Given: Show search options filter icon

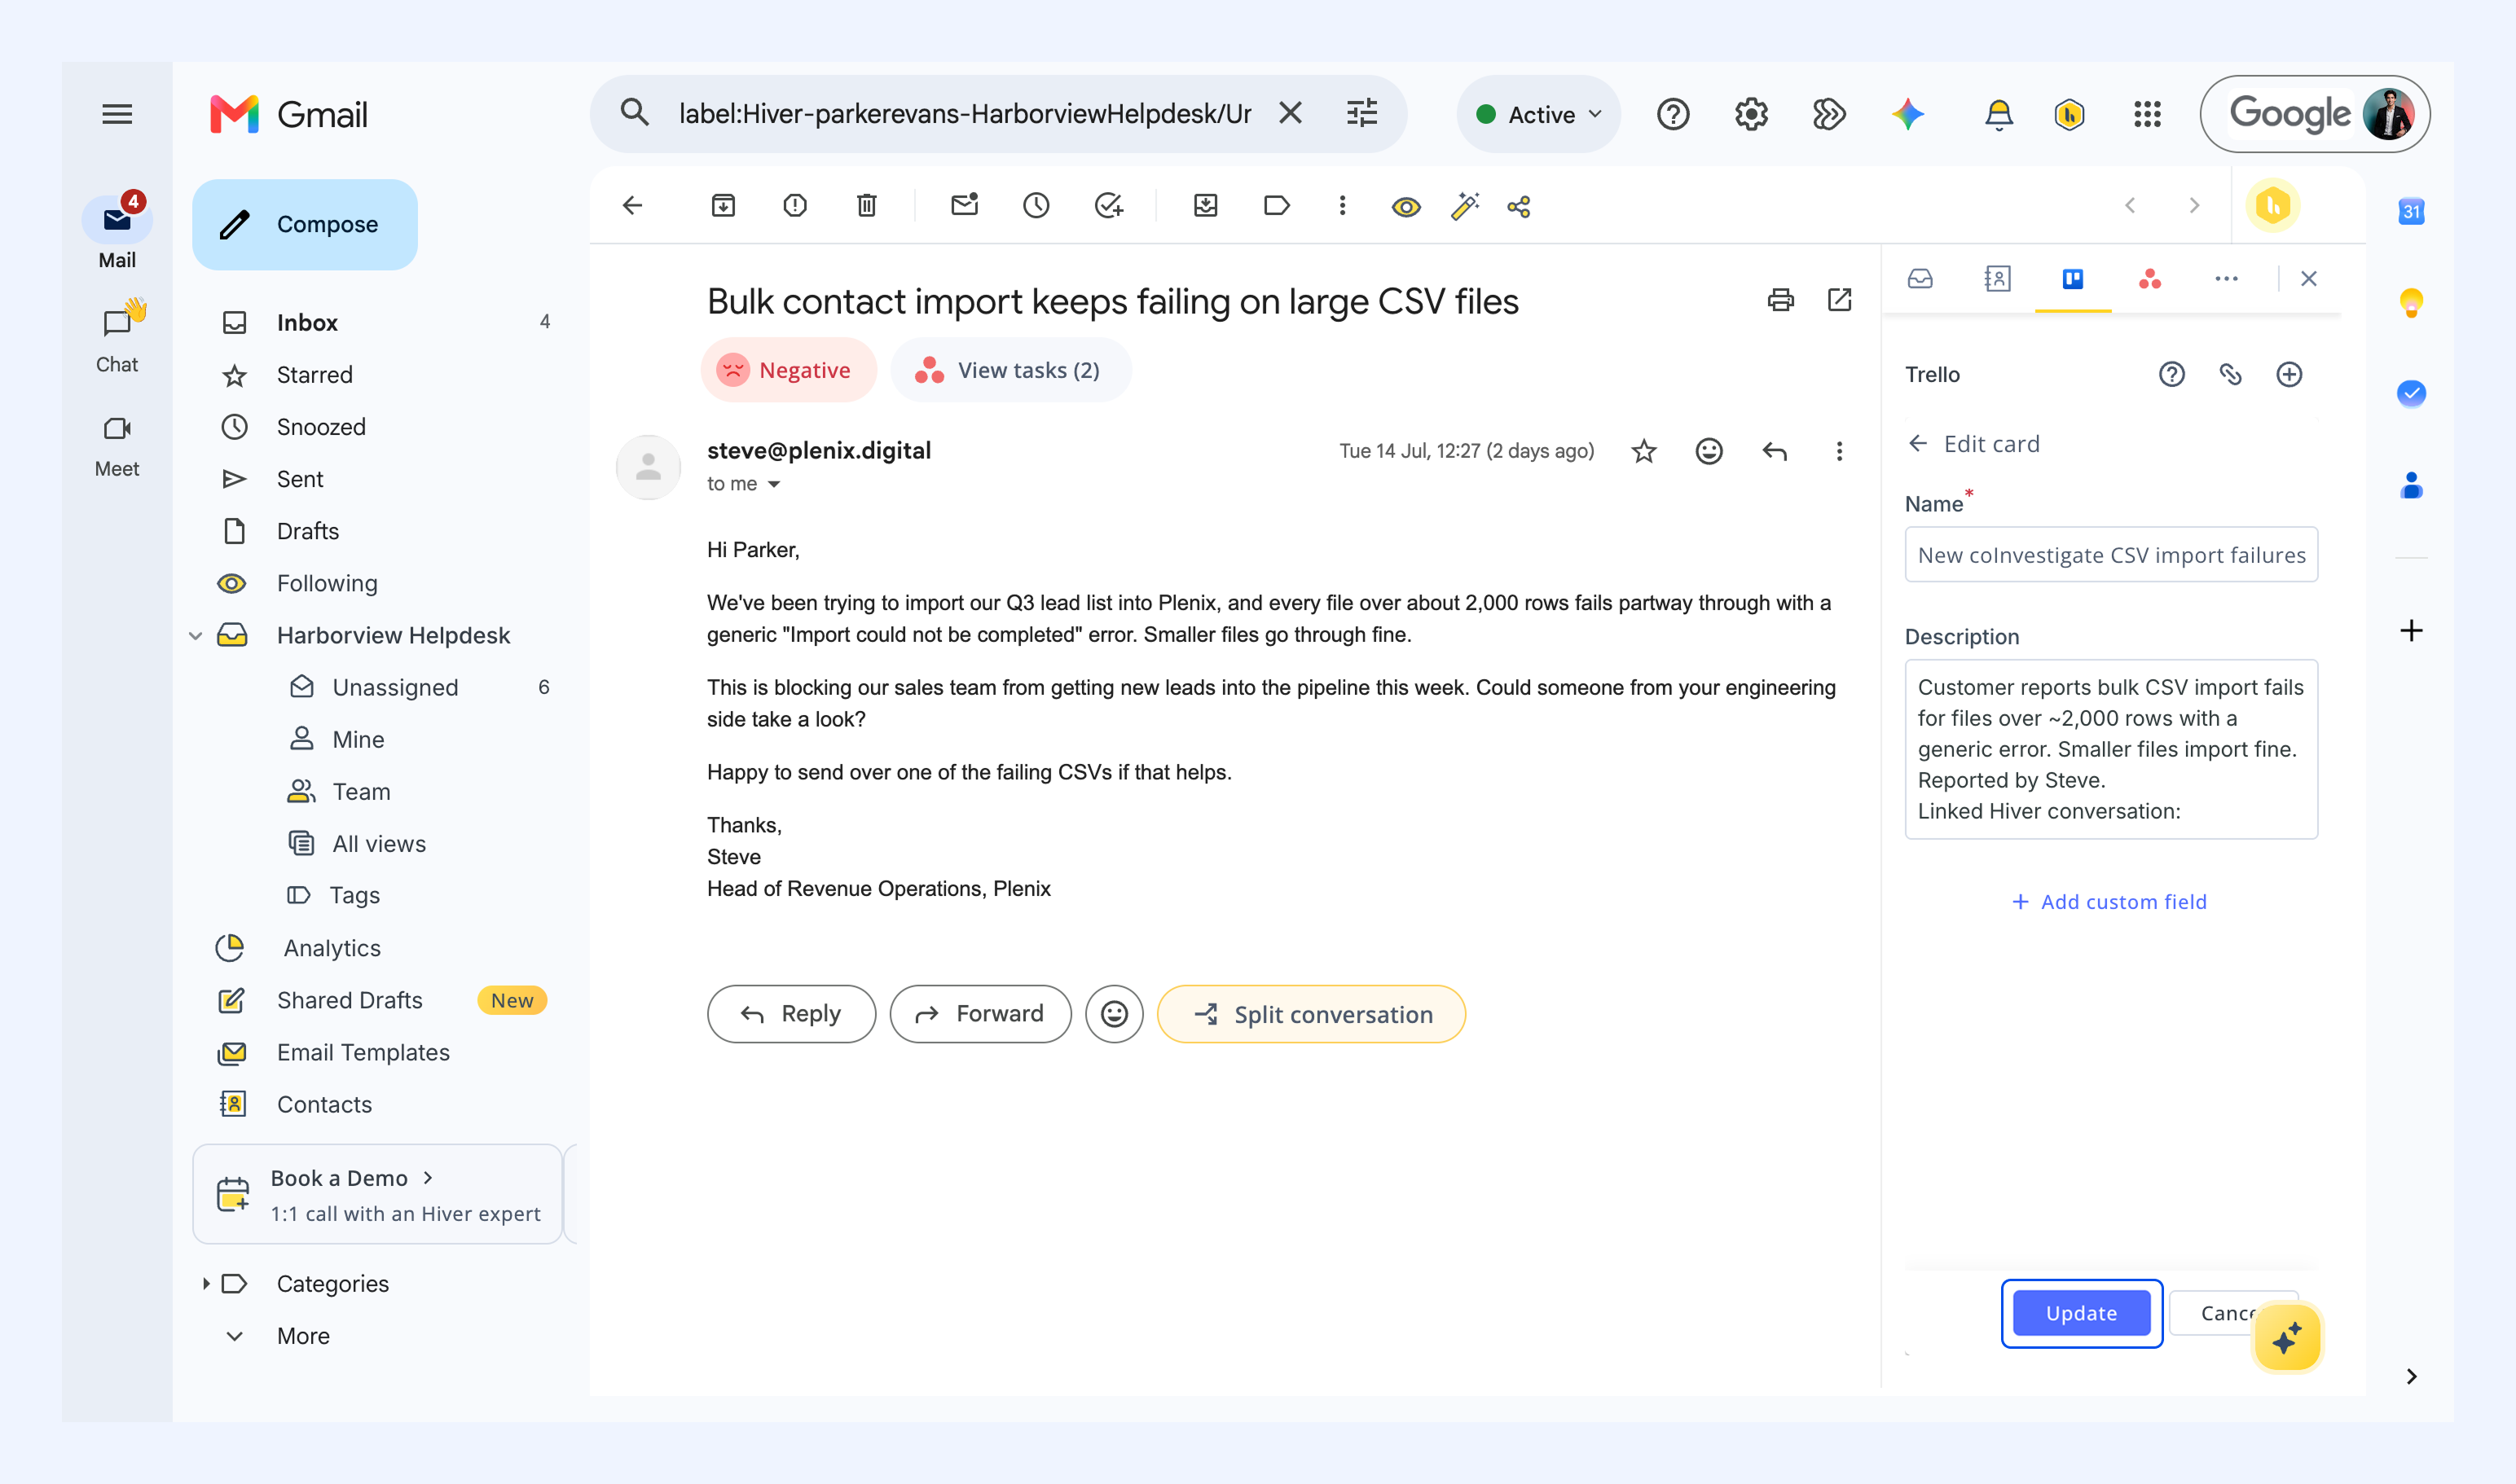Looking at the screenshot, I should (1361, 113).
